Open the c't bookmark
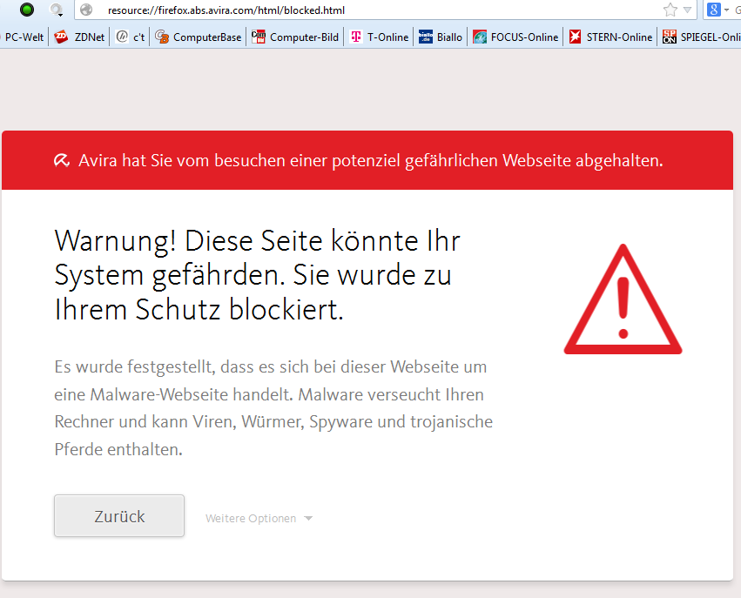The width and height of the screenshot is (741, 598). [131, 37]
